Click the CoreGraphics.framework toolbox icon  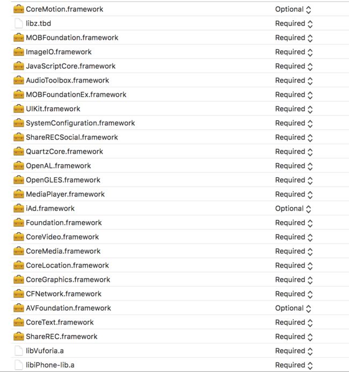point(19,280)
